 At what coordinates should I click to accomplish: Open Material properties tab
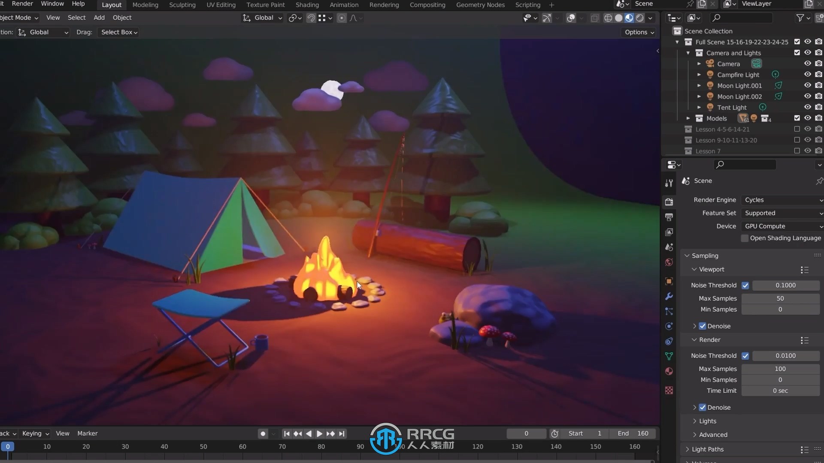tap(669, 371)
